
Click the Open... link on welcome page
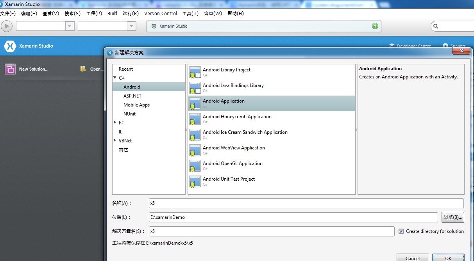[97, 69]
